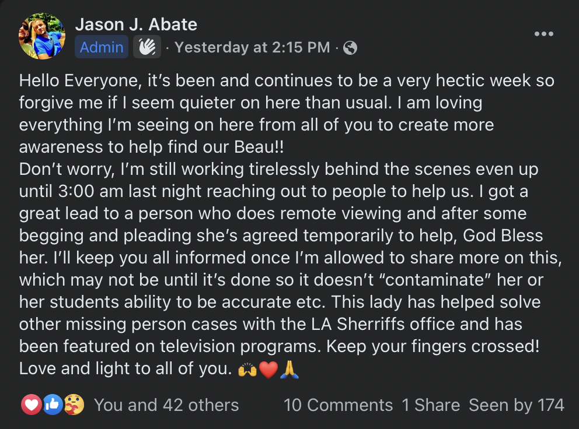The image size is (579, 429).
Task: Click the red heart emoji ending the post
Action: coord(268,370)
